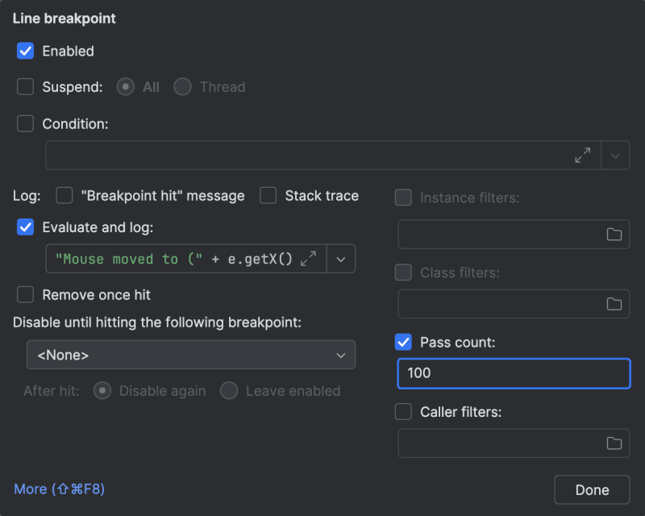Turn on the Condition checkbox

(26, 123)
